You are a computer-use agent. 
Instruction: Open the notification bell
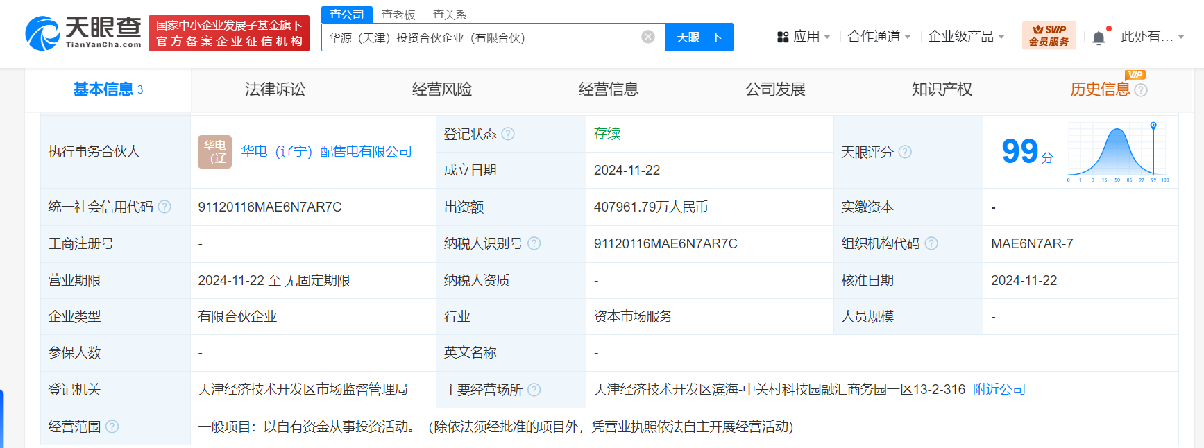click(x=1099, y=37)
